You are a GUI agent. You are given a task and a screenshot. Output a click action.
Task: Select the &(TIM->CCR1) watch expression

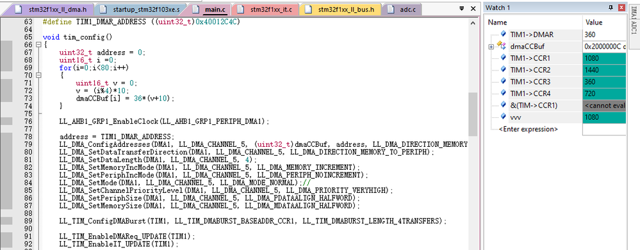[x=534, y=105]
